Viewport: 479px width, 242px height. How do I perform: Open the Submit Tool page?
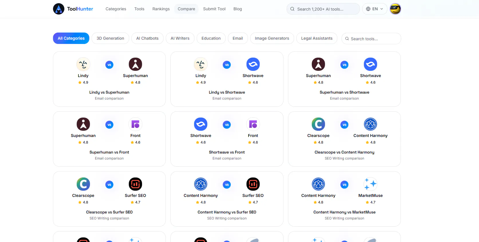[214, 9]
